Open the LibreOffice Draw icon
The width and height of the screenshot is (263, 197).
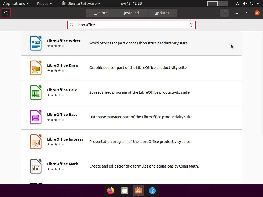point(35,68)
